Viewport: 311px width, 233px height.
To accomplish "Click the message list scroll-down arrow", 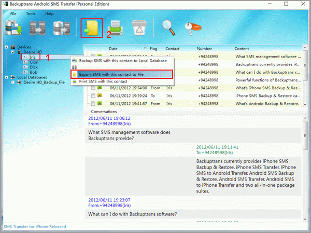I will click(305, 104).
